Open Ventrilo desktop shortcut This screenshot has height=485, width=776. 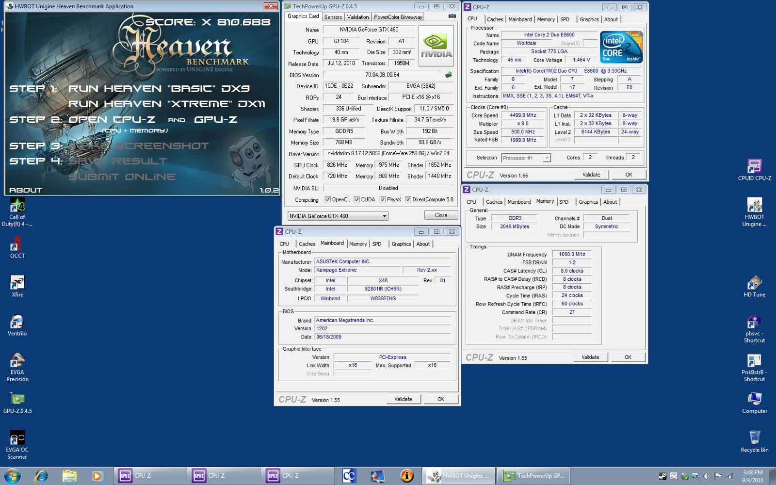tap(17, 325)
